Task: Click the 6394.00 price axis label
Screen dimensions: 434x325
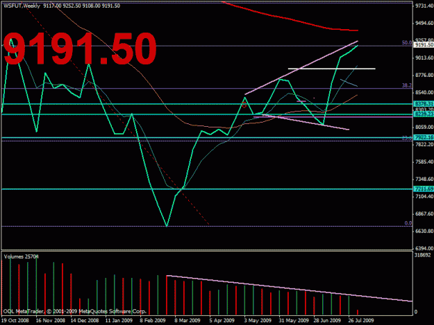Action: (424, 248)
